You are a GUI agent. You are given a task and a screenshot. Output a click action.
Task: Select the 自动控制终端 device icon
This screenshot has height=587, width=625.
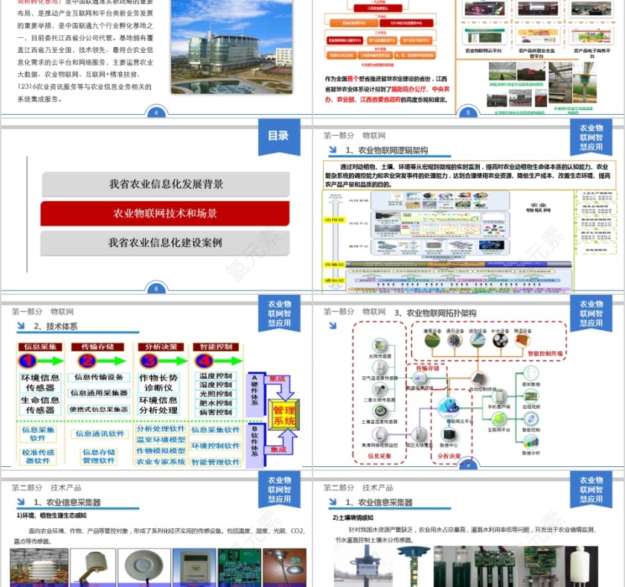[480, 378]
